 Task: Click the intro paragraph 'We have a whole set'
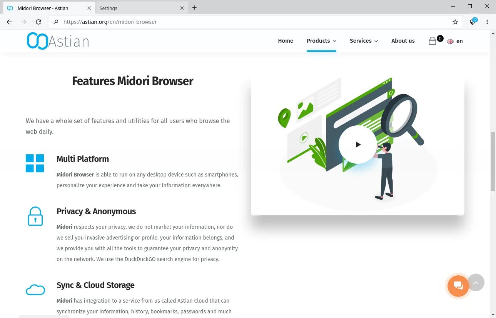(x=128, y=126)
